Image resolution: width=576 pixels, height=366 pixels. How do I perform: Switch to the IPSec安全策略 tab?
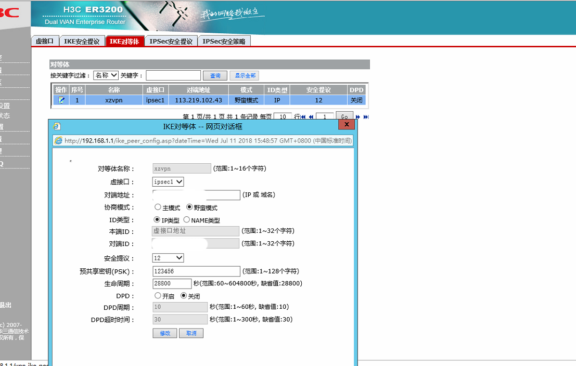pyautogui.click(x=224, y=41)
